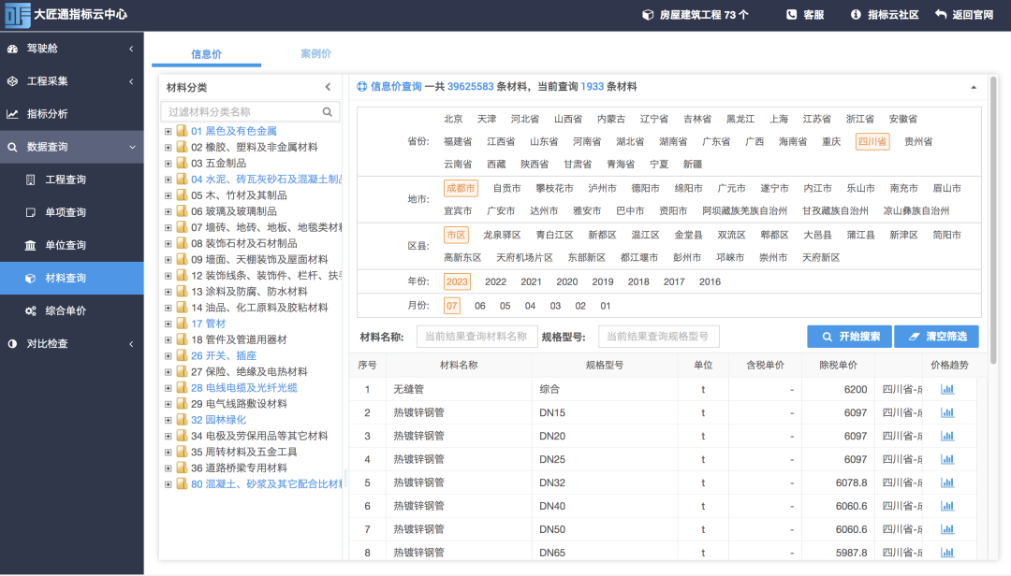Select year 2022 filter
This screenshot has height=576, width=1011.
[x=495, y=281]
